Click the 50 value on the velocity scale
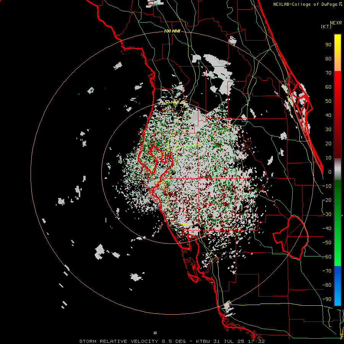Screen dimensions: 344x344 [x=328, y=101]
